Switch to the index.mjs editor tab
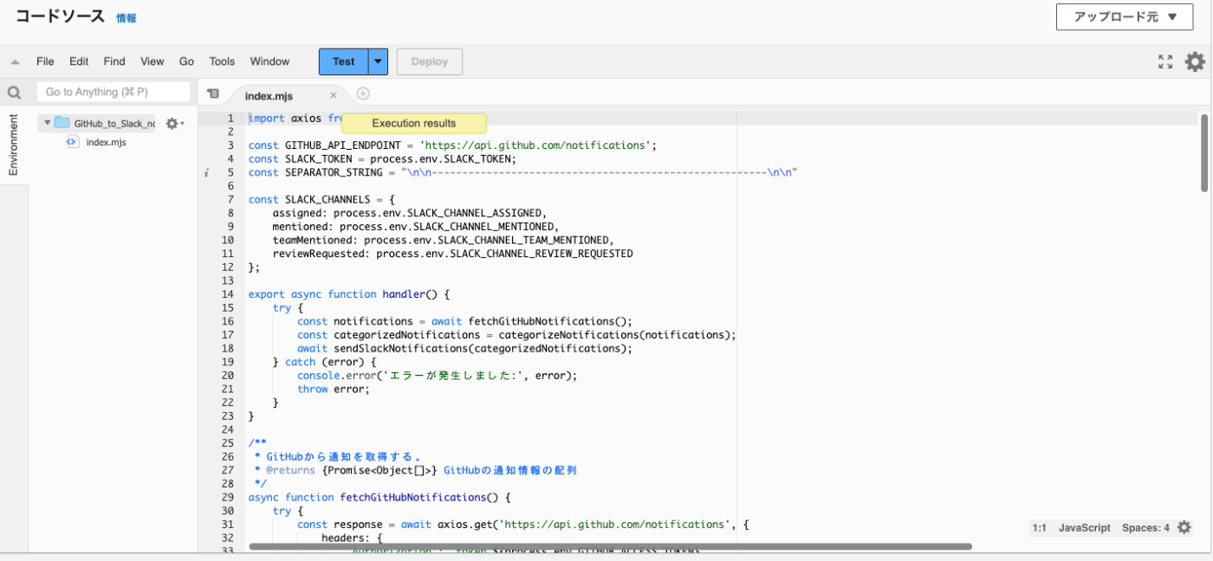This screenshot has height=561, width=1213. (269, 96)
